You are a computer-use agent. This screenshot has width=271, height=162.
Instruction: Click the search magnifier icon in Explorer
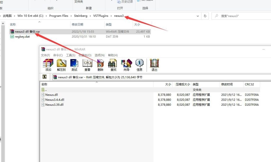coord(216,16)
